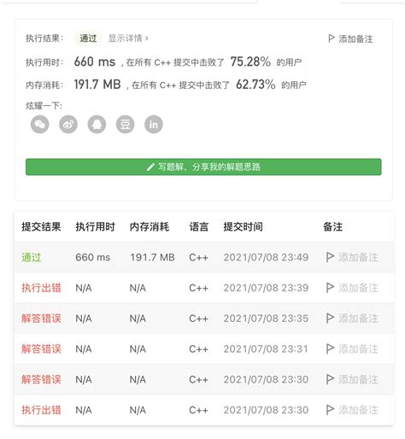Add note to last 执行出错 row
Image resolution: width=405 pixels, height=439 pixels.
click(x=352, y=410)
